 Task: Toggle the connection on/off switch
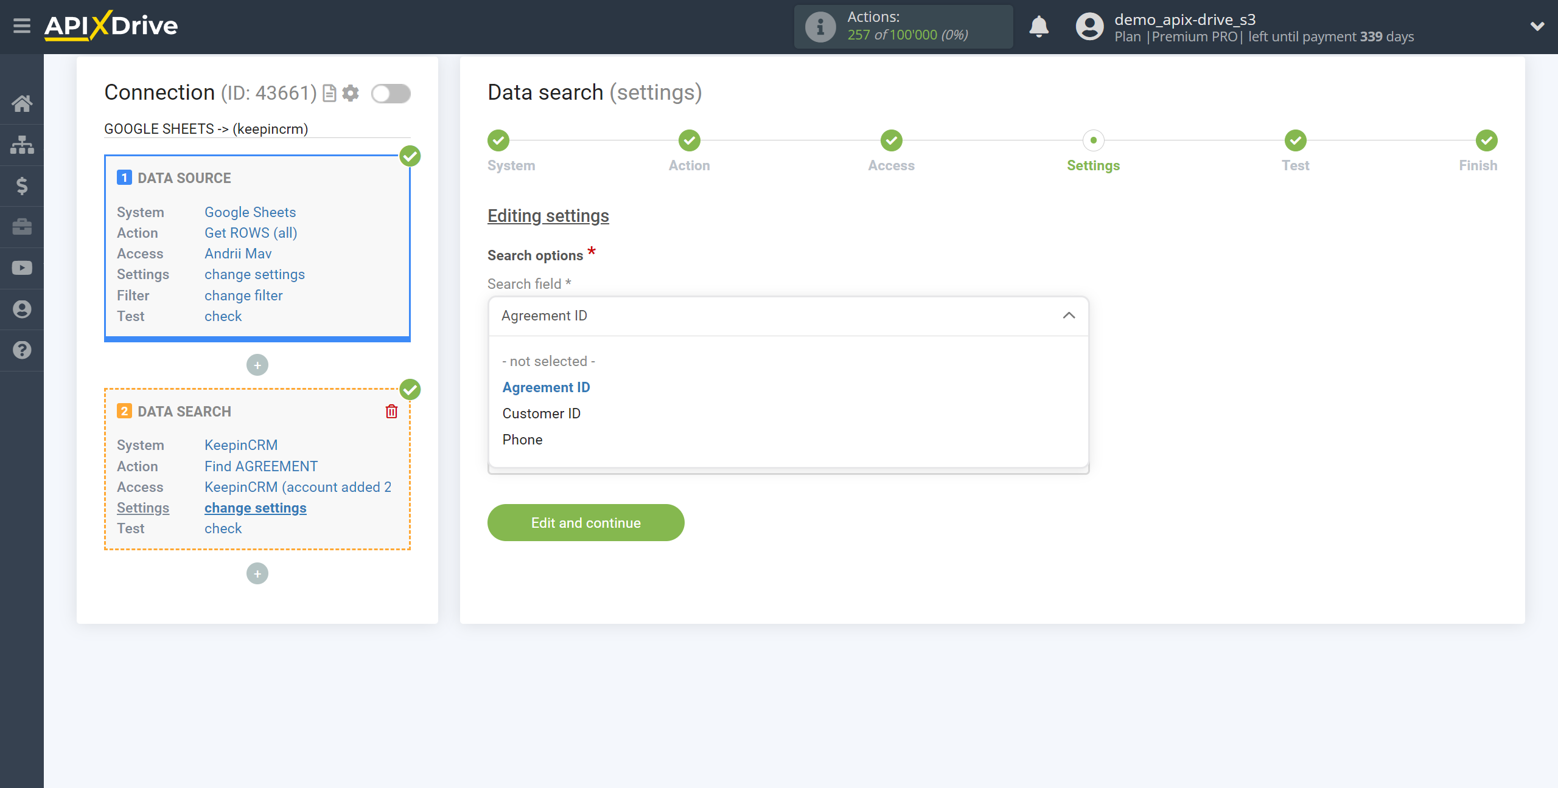(391, 94)
